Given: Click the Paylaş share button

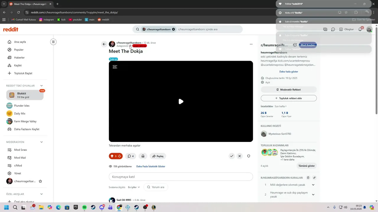Looking at the screenshot, I should [x=158, y=156].
